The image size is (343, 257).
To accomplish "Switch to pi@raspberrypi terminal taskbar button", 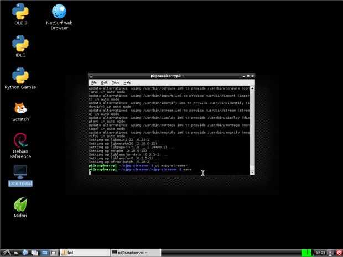I will coord(136,253).
